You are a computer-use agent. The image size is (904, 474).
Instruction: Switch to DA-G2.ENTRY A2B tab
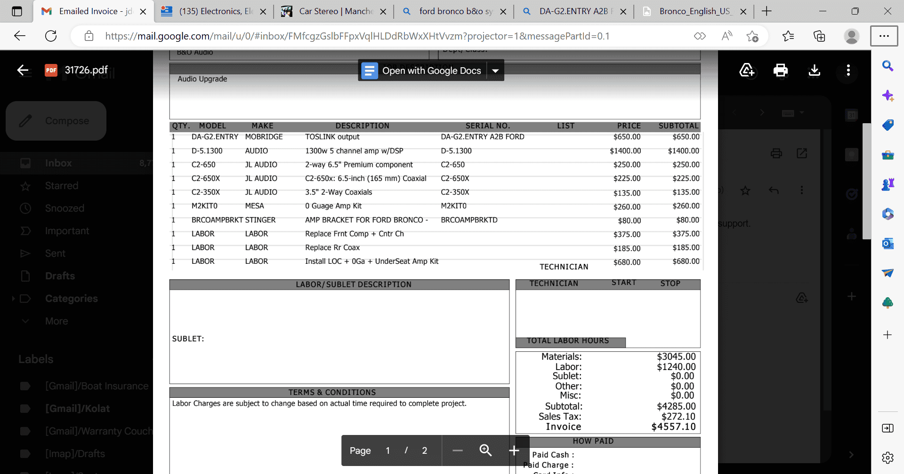[x=574, y=11]
